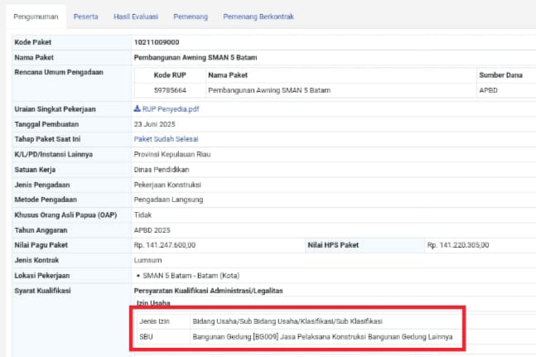Switch to the Peserta tab
Image resolution: width=536 pixels, height=357 pixels.
(86, 17)
